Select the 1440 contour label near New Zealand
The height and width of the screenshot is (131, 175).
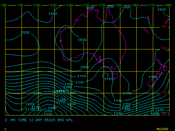coord(153,77)
